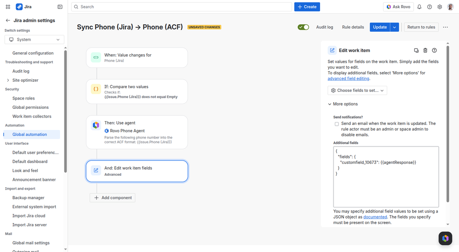The width and height of the screenshot is (459, 252).
Task: Open the settings gear in the top bar
Action: click(440, 7)
